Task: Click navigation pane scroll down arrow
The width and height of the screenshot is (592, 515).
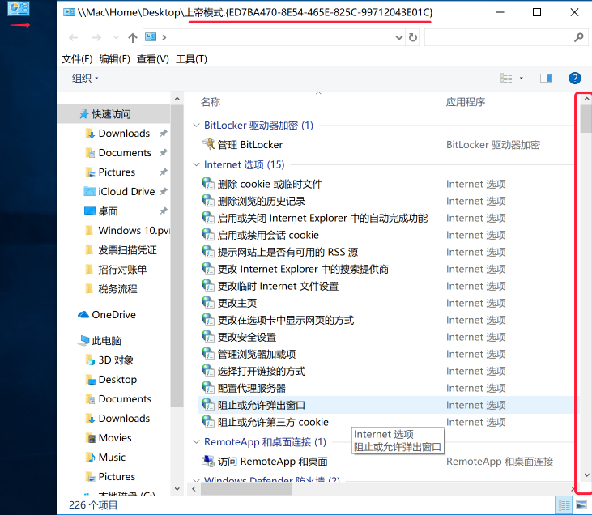Action: point(177,488)
